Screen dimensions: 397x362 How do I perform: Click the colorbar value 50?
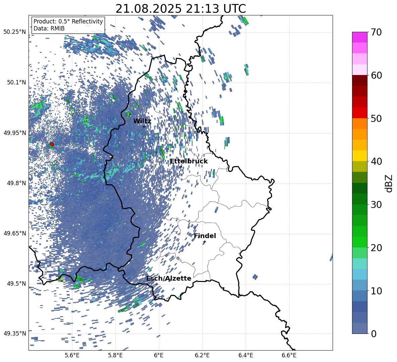pyautogui.click(x=376, y=119)
